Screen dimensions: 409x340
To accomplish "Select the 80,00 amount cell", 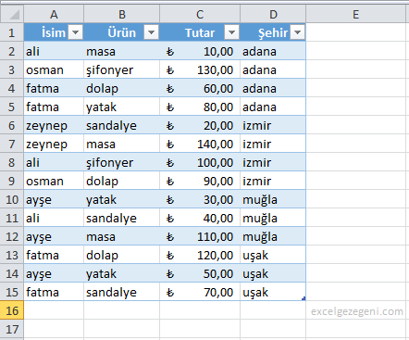I will point(200,107).
